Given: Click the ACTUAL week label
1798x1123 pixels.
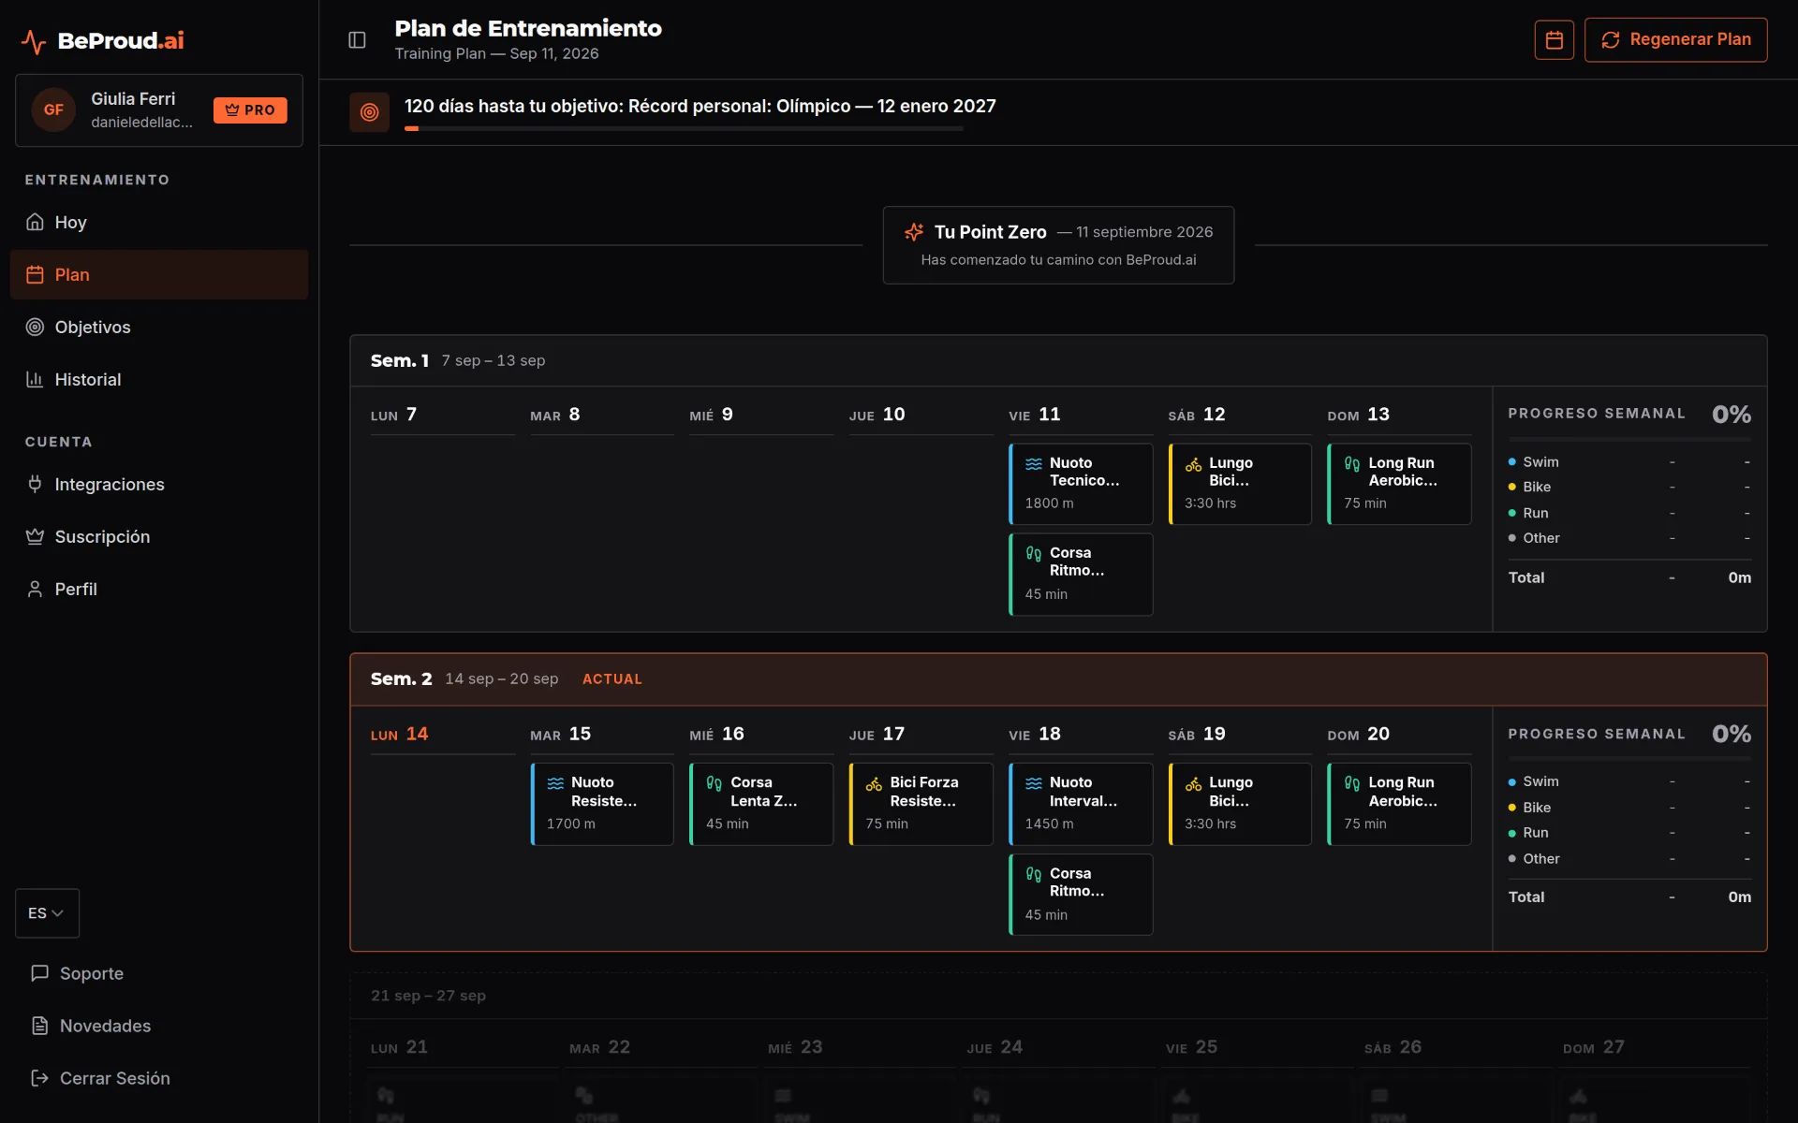Looking at the screenshot, I should coord(612,679).
